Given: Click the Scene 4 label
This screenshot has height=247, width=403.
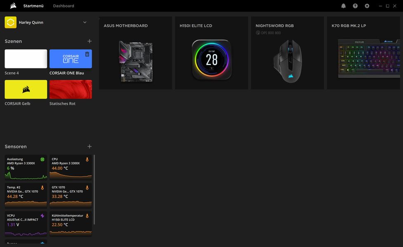Looking at the screenshot, I should pos(12,73).
